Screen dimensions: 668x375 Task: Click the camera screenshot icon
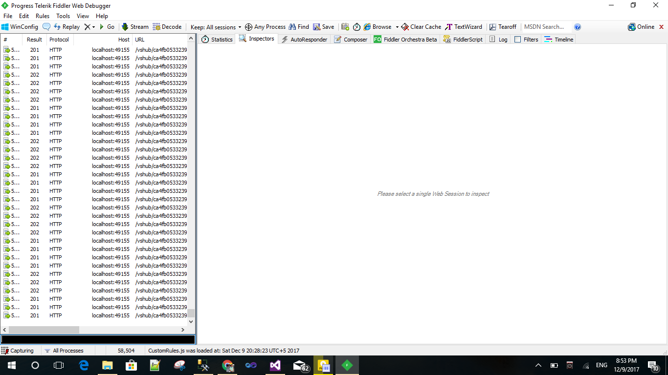[x=345, y=27]
